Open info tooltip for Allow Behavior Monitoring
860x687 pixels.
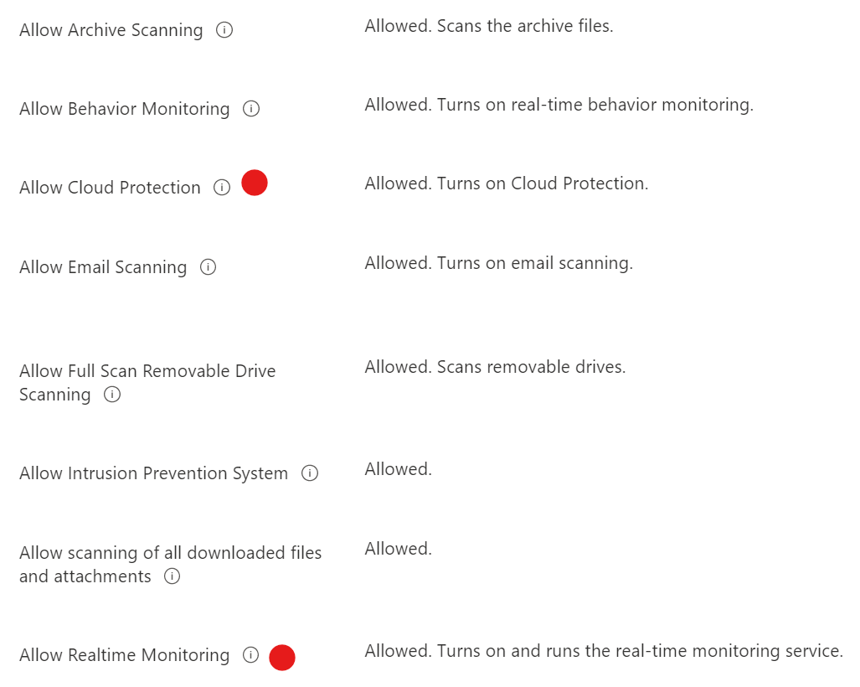pyautogui.click(x=251, y=109)
